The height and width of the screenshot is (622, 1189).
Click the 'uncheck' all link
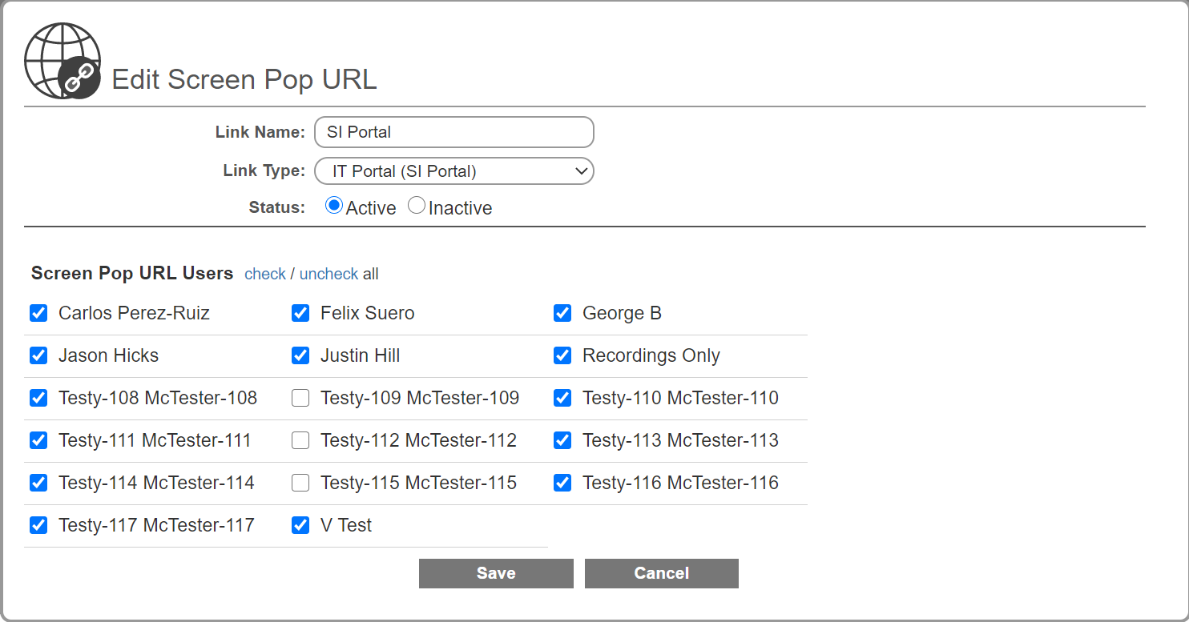coord(329,274)
